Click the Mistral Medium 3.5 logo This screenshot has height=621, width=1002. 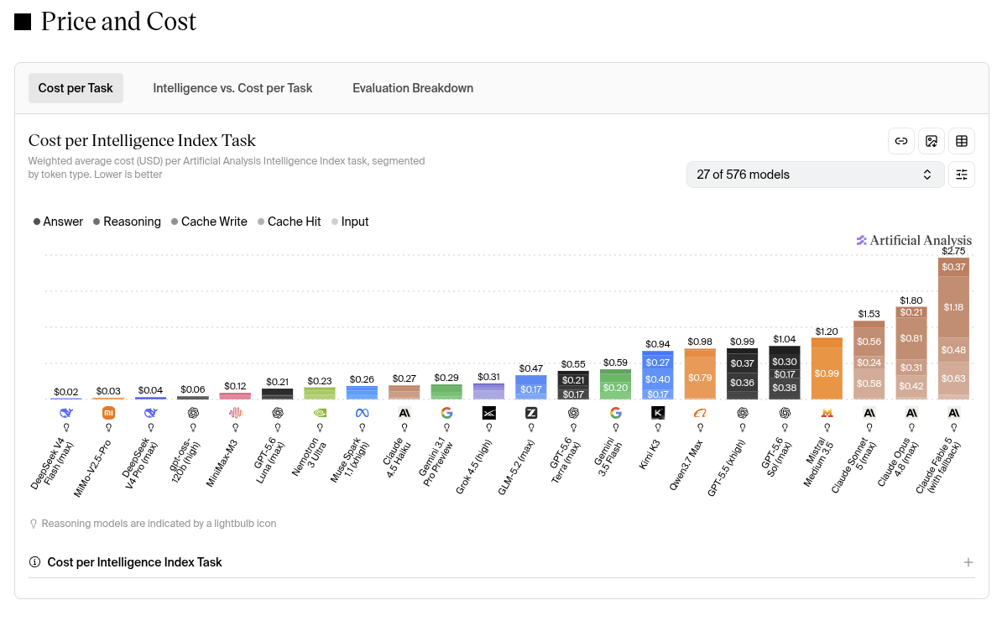pos(827,413)
